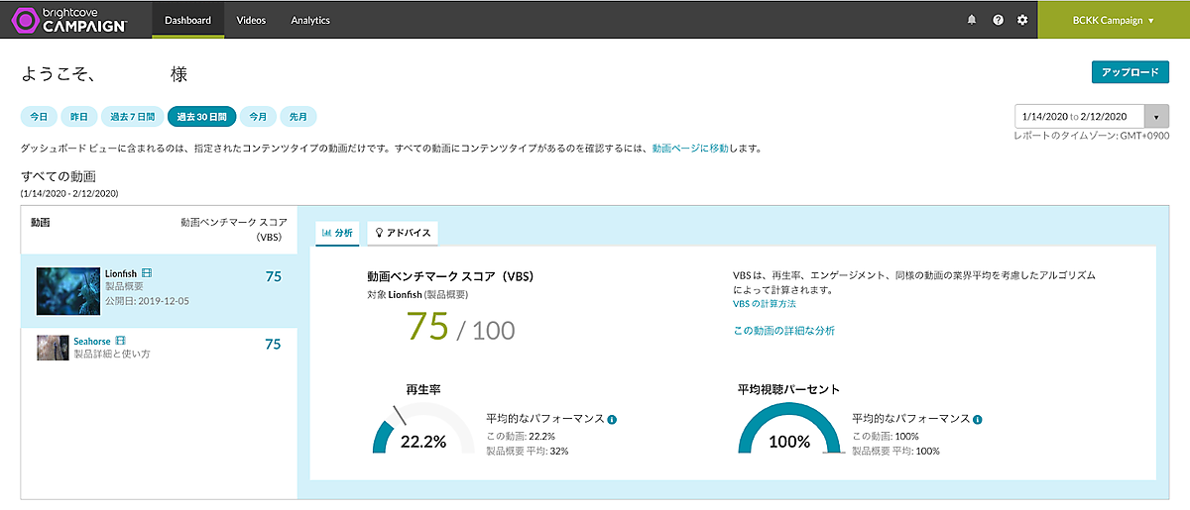Click info icon beside 平均視聴パーセント performance
The width and height of the screenshot is (1190, 510).
(x=977, y=420)
